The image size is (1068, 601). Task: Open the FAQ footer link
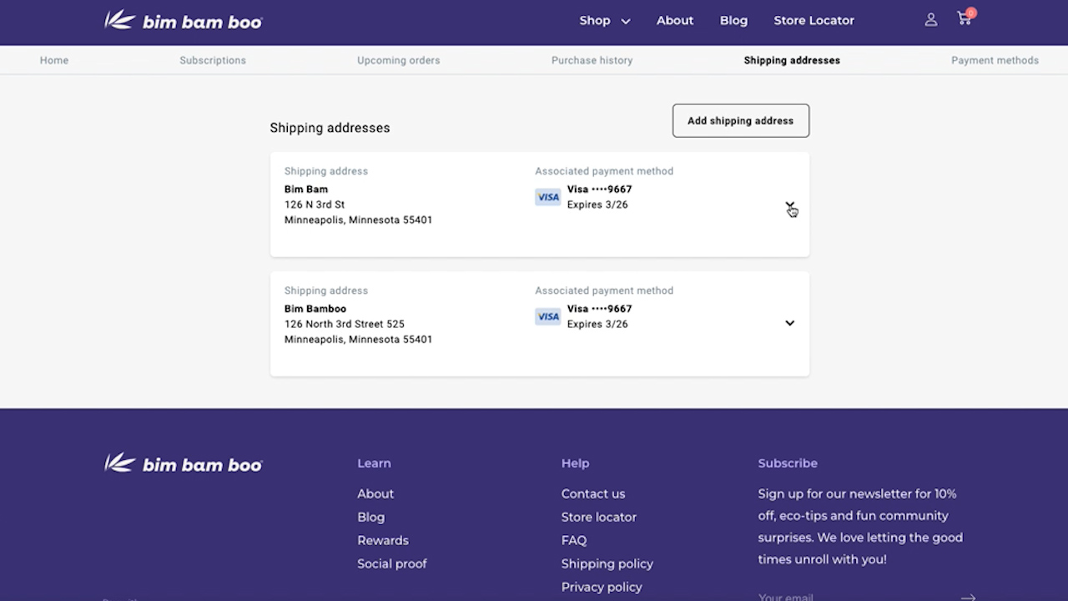point(574,540)
